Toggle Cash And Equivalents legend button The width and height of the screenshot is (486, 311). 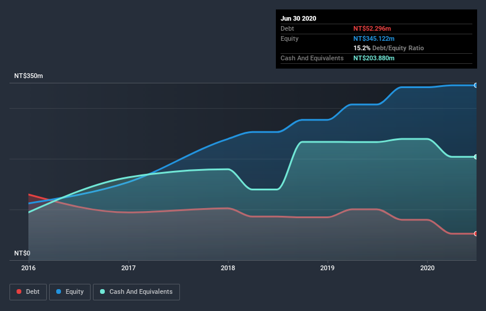pyautogui.click(x=136, y=292)
